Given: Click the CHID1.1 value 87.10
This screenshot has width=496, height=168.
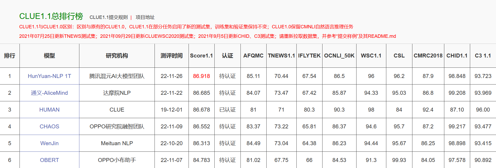Looking at the screenshot, I should (457, 110).
